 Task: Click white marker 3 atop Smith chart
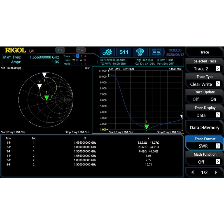click(45, 75)
